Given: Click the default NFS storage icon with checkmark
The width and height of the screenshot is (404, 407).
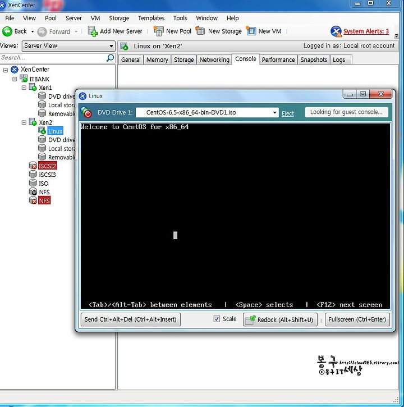Looking at the screenshot, I should point(33,191).
